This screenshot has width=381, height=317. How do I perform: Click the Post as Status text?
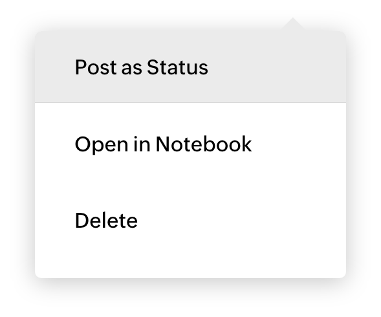142,67
